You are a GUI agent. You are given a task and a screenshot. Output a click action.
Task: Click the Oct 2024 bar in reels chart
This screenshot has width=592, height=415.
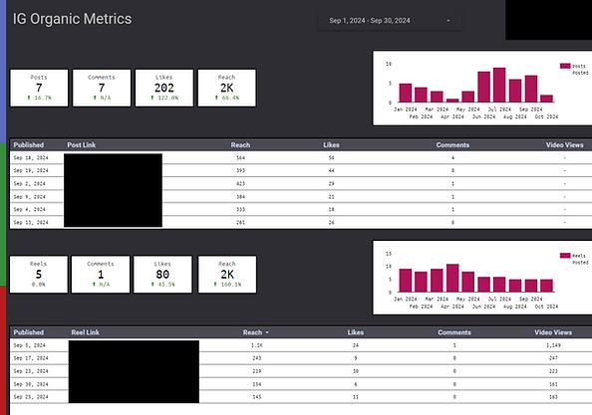point(546,286)
